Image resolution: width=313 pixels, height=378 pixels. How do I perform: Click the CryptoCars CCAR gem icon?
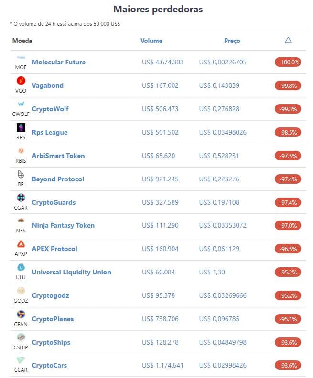(x=21, y=360)
